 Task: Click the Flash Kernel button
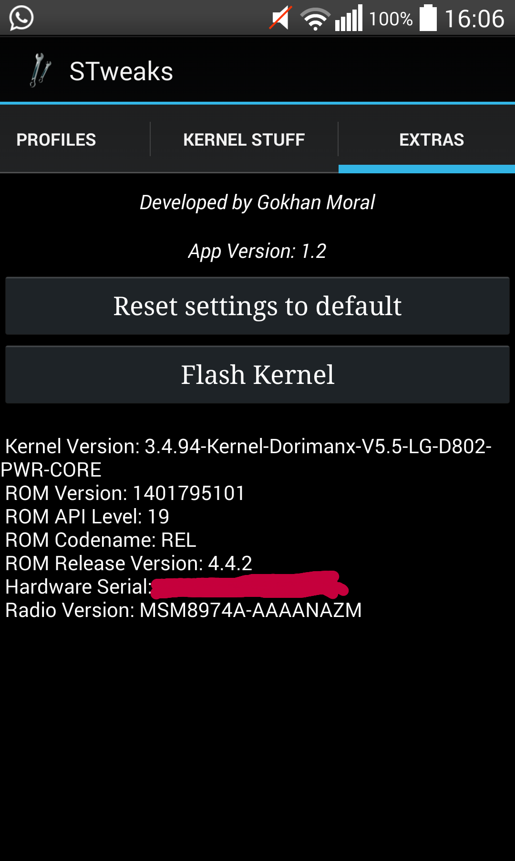point(257,374)
